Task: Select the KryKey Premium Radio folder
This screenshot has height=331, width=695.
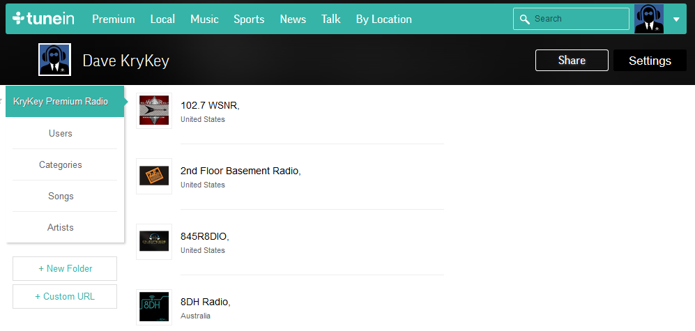Action: [61, 102]
